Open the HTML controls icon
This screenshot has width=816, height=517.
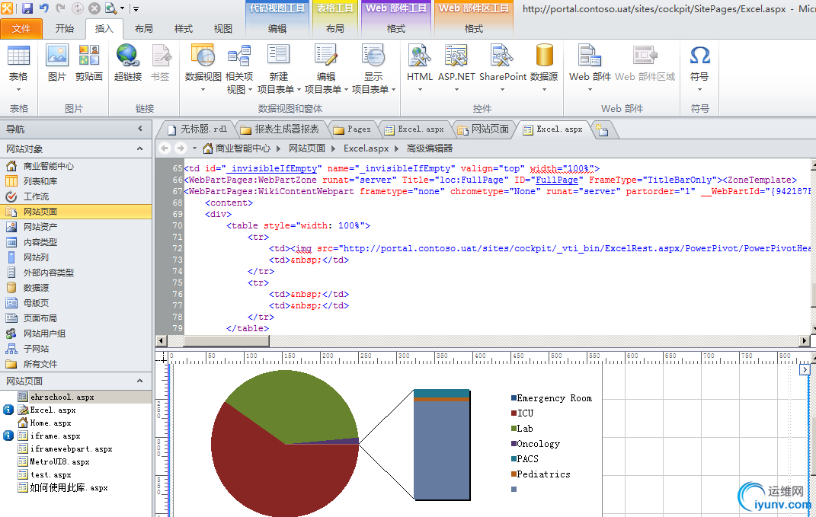(x=420, y=56)
